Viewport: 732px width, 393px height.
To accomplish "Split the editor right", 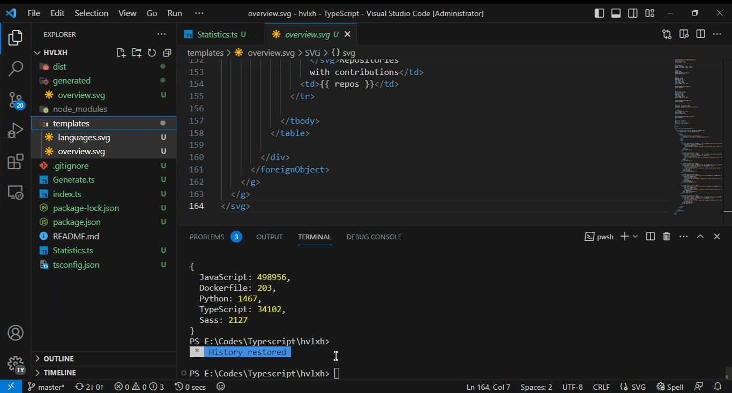I will pyautogui.click(x=700, y=34).
